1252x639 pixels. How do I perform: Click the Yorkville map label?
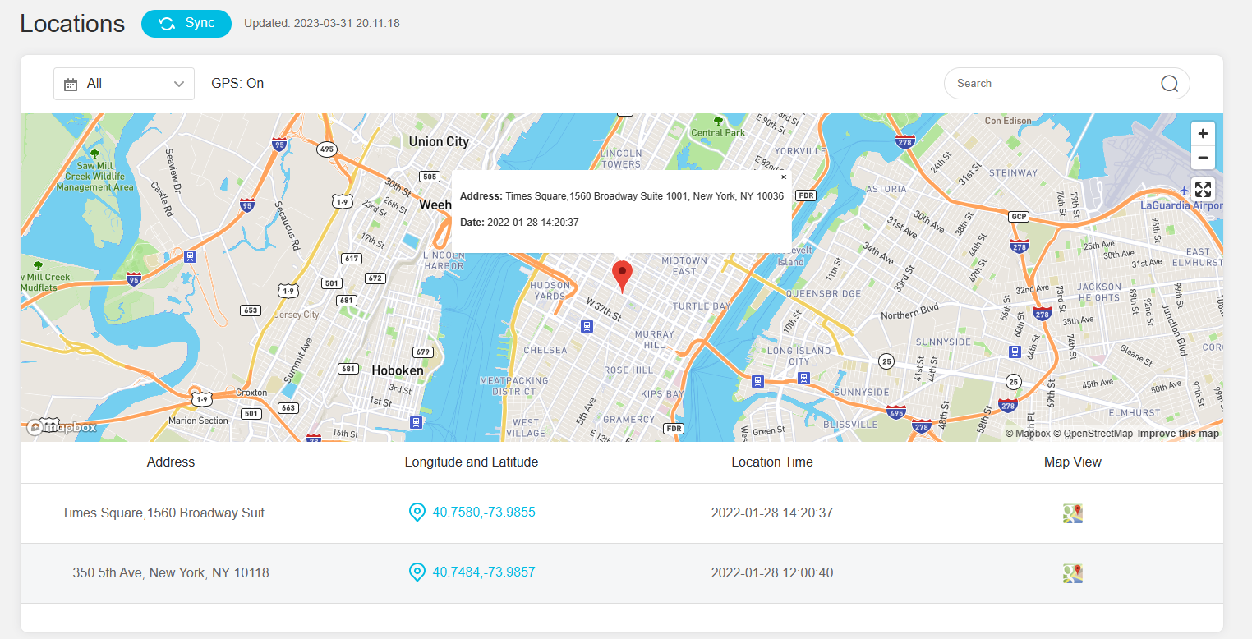pos(799,151)
